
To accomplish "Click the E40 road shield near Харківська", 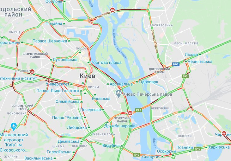I will pos(198,149).
